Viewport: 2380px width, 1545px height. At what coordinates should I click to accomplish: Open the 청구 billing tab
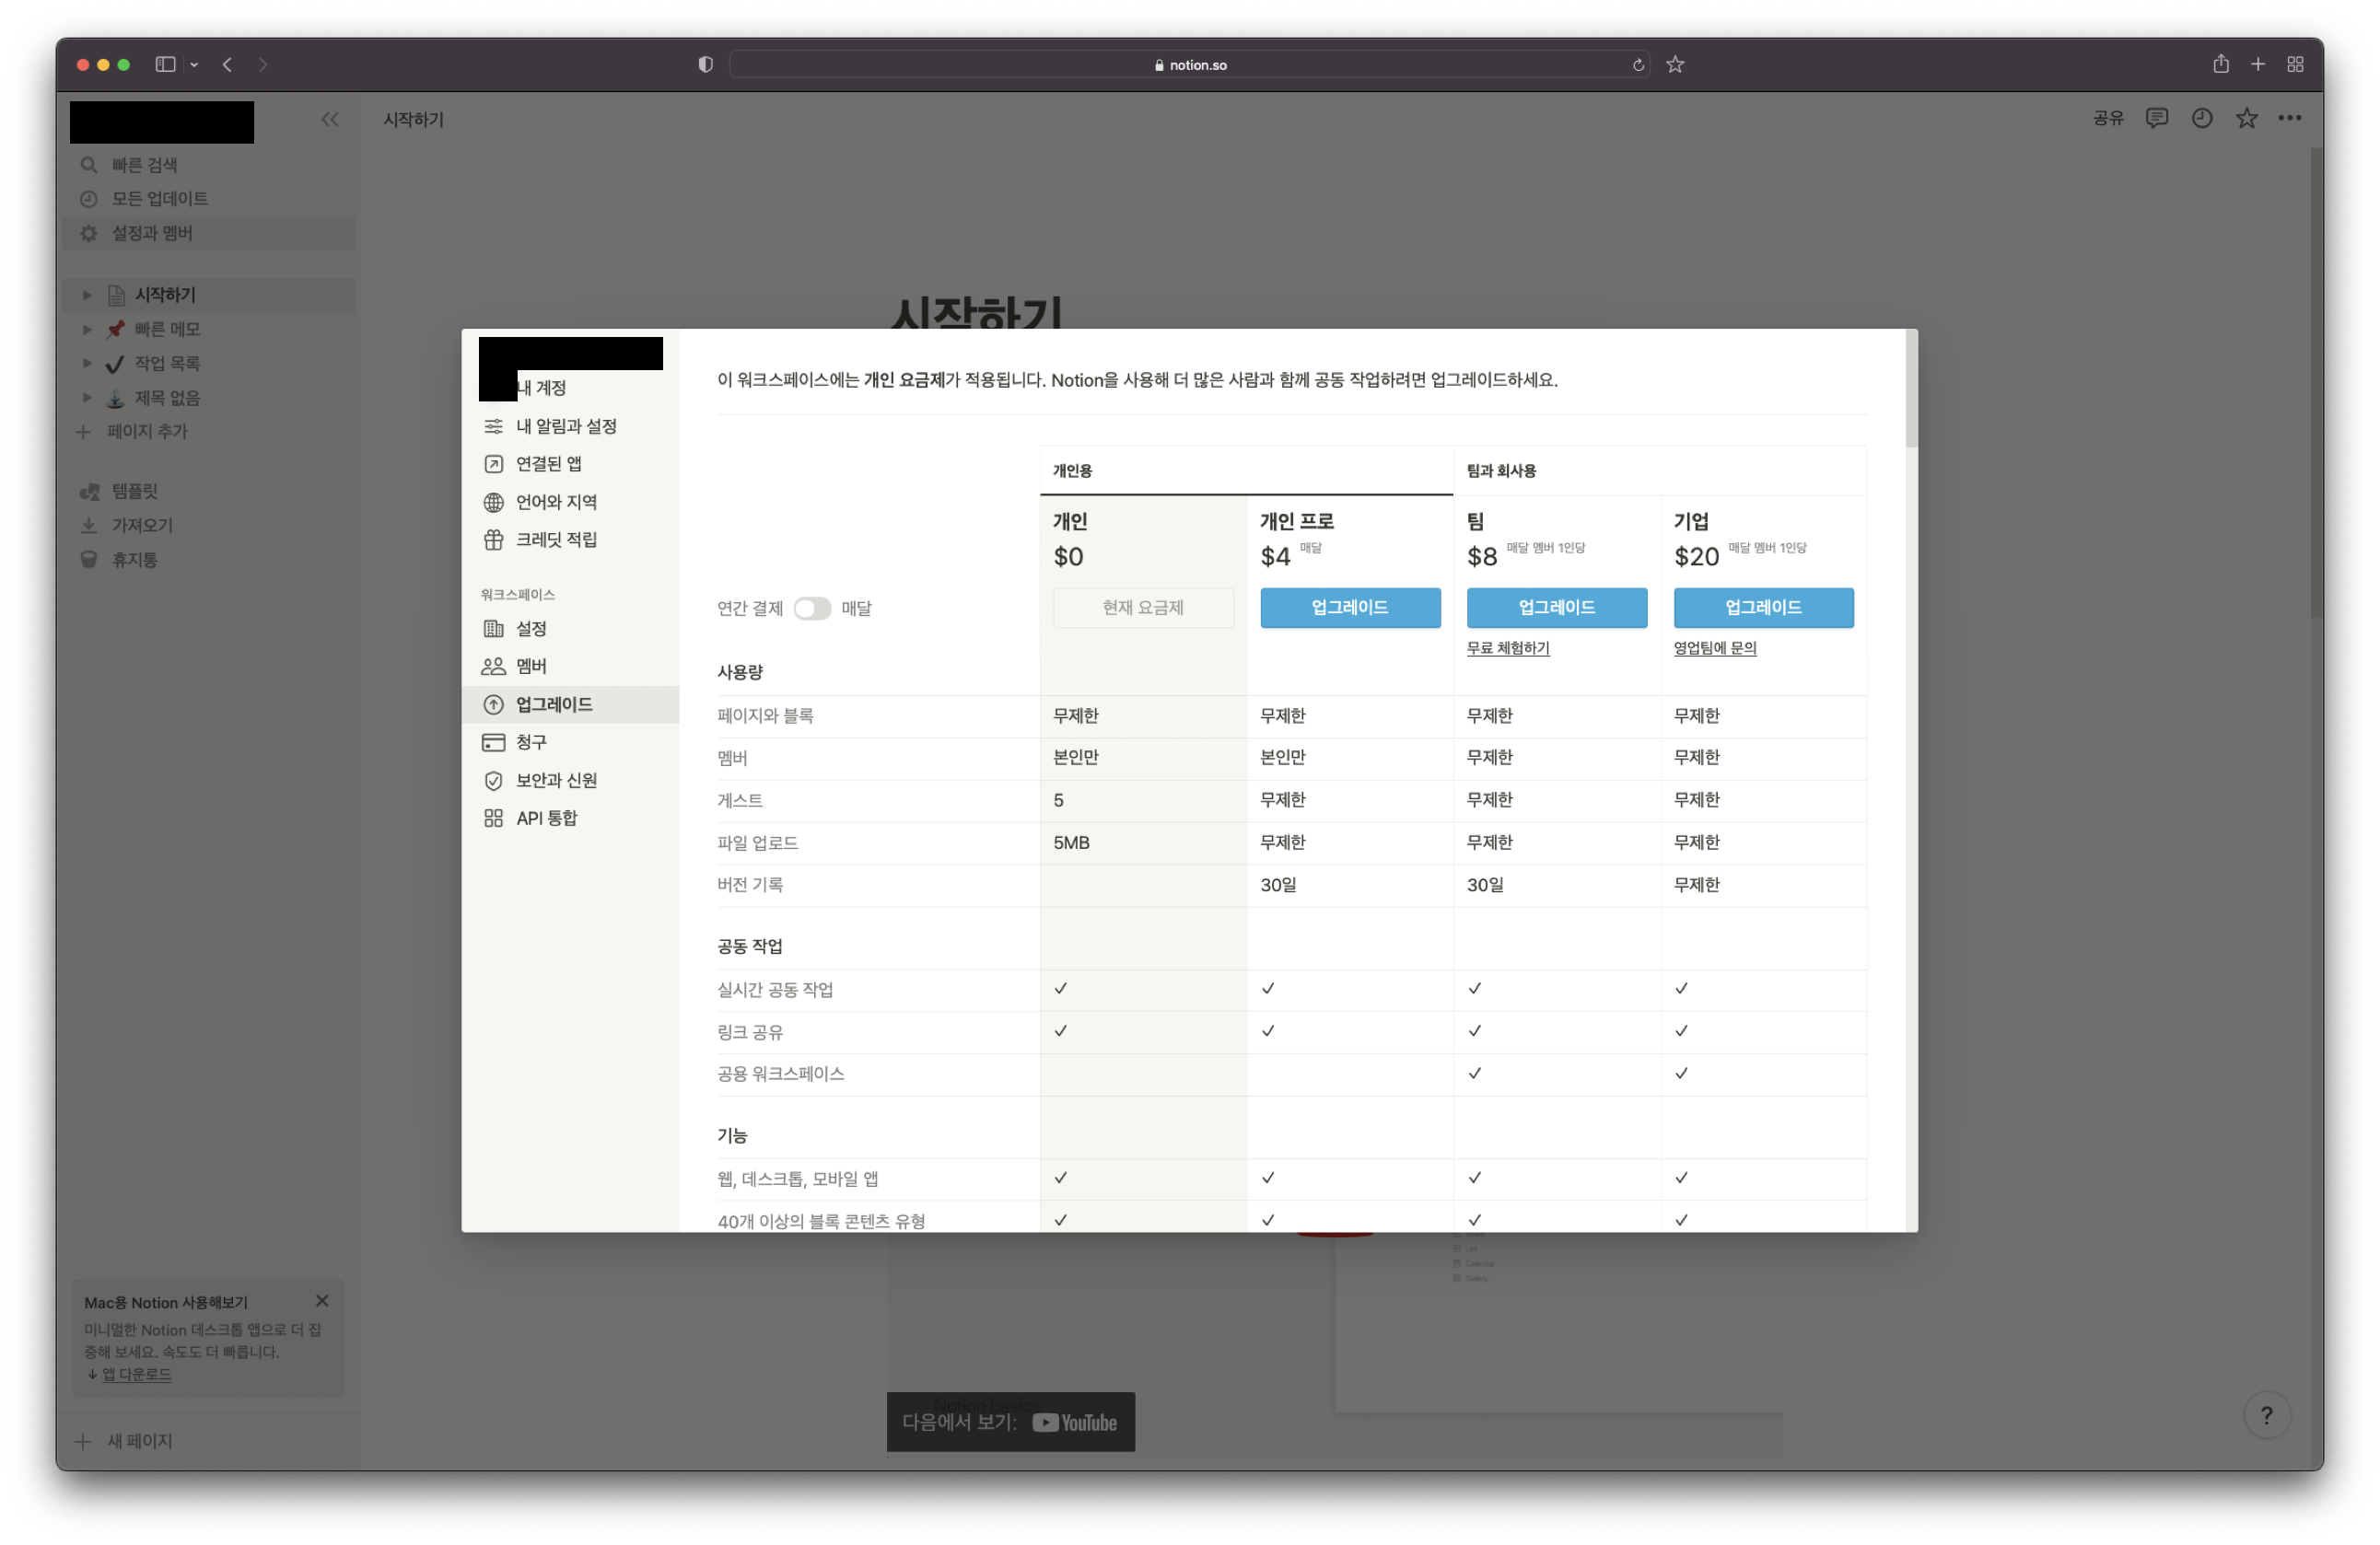[570, 742]
